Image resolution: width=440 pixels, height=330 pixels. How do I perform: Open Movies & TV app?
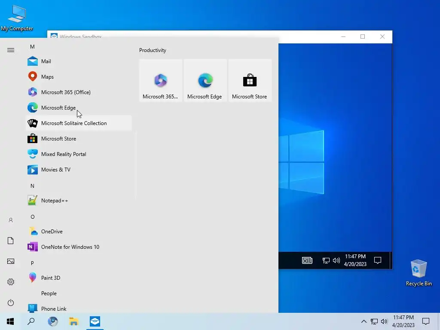[x=79, y=169]
